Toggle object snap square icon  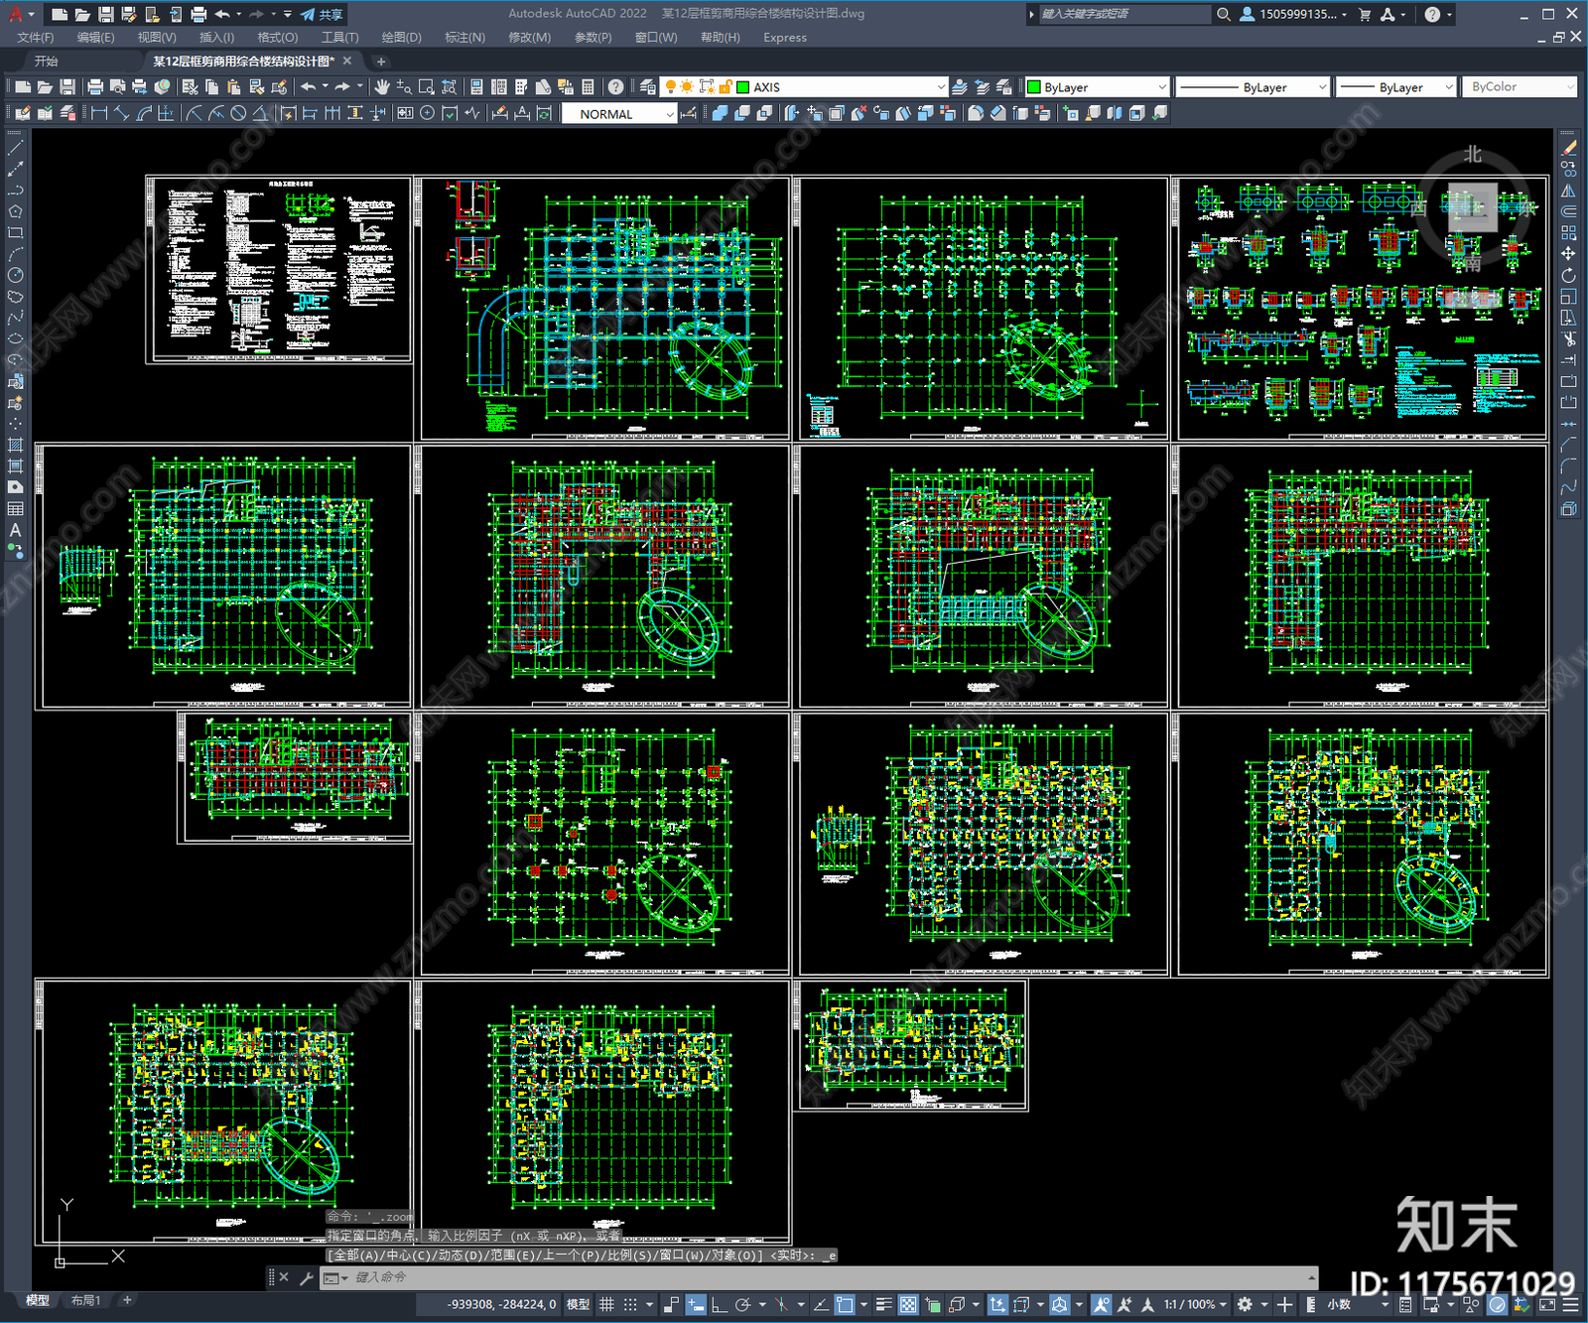[x=845, y=1304]
